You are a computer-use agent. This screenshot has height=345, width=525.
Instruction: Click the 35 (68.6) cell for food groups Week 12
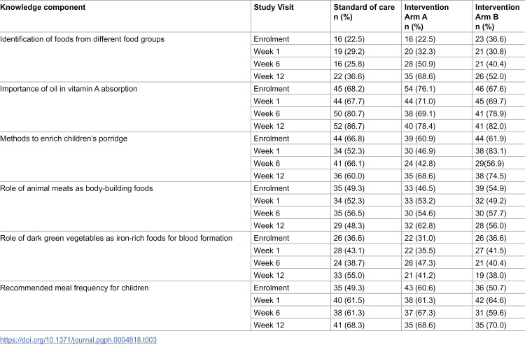pos(420,77)
